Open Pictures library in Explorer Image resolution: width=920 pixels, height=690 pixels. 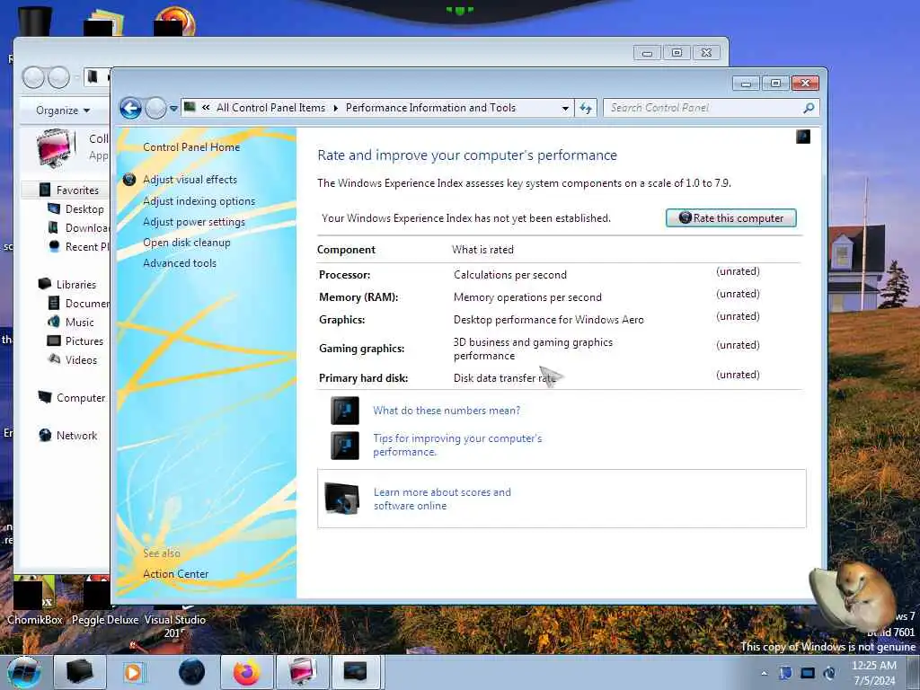click(84, 341)
